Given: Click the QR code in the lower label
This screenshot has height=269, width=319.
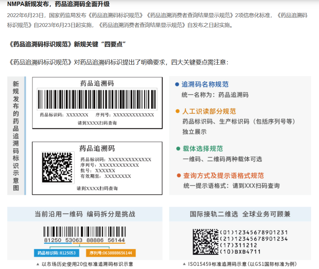Looking at the screenshot, I should point(57,167).
